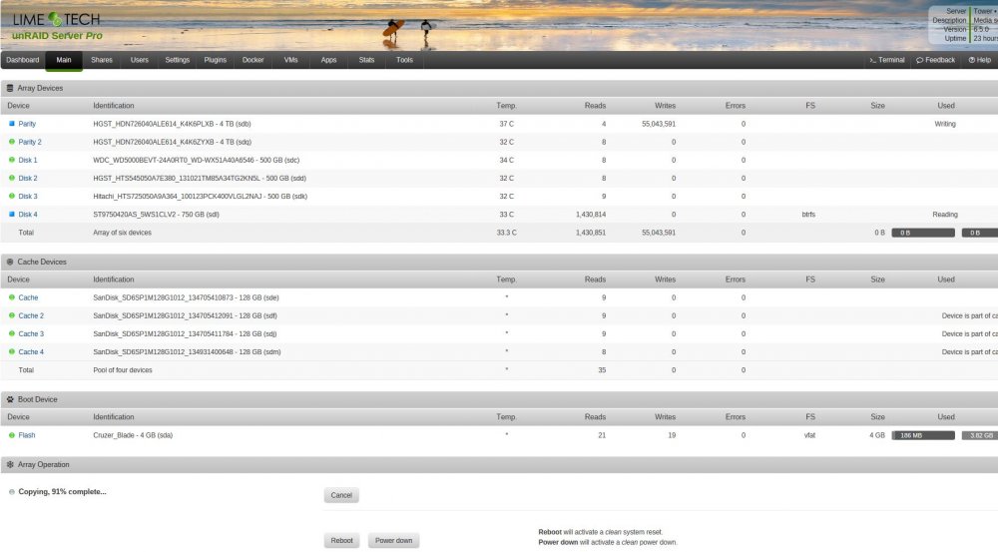
Task: Open the Docker tab
Action: point(252,60)
